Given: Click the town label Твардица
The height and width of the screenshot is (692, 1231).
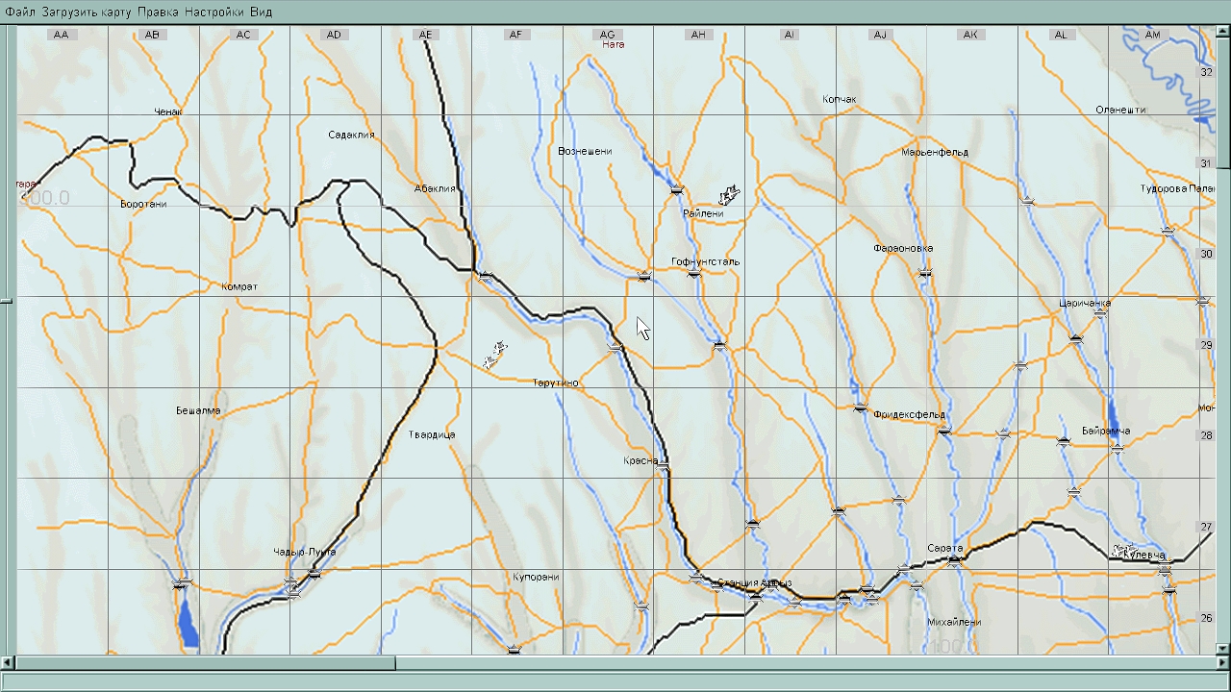Looking at the screenshot, I should pos(432,434).
